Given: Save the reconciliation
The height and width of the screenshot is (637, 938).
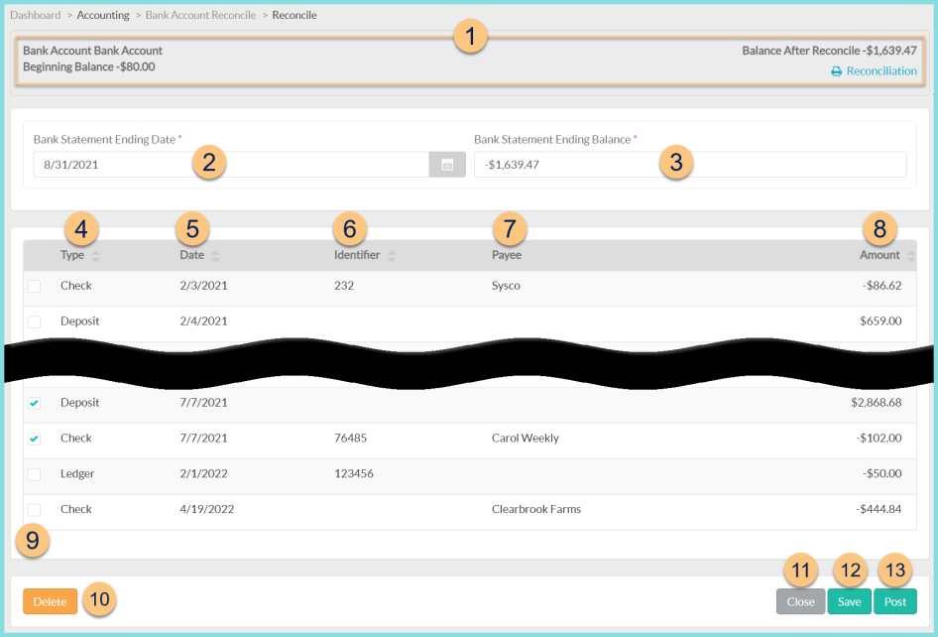Looking at the screenshot, I should pos(849,601).
